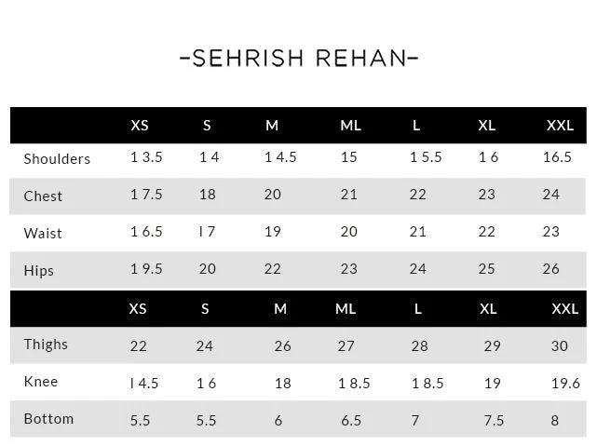This screenshot has width=597, height=446.
Task: Select the Thighs measurement for size XL
Action: 493,346
